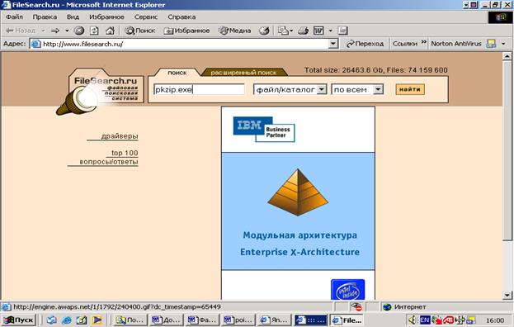Open the Discuss toolbar icon
The height and width of the screenshot is (327, 514).
[342, 31]
